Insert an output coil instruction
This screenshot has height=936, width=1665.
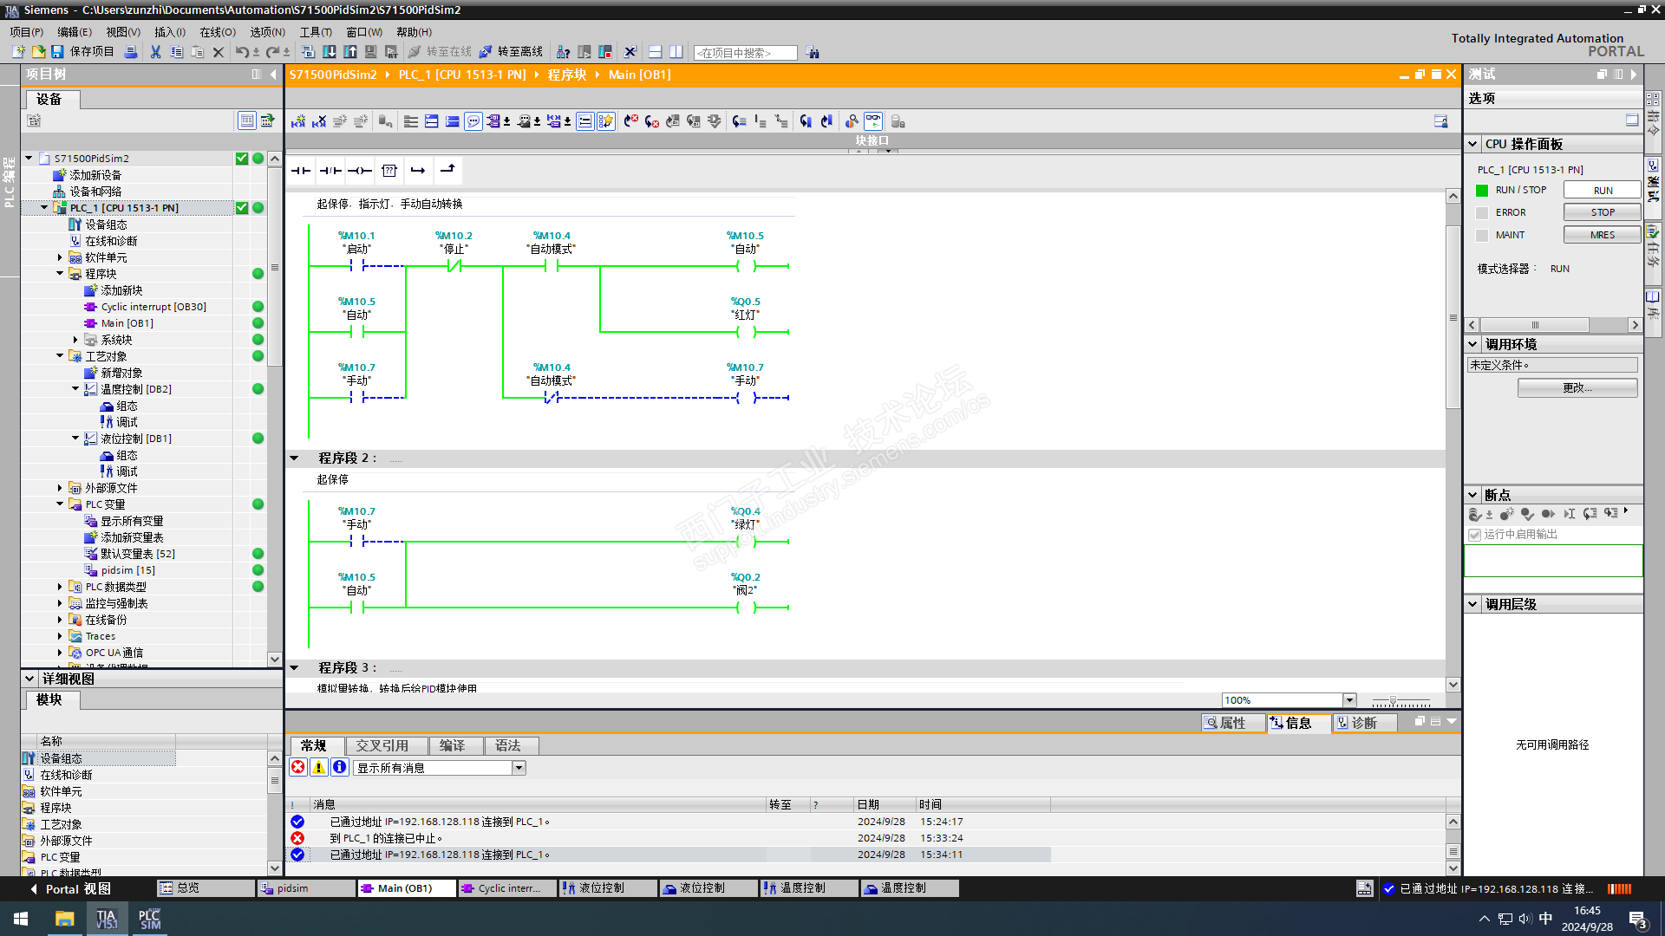click(360, 171)
